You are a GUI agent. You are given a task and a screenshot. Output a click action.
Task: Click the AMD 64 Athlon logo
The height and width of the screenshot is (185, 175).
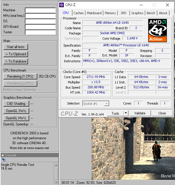coord(157,31)
